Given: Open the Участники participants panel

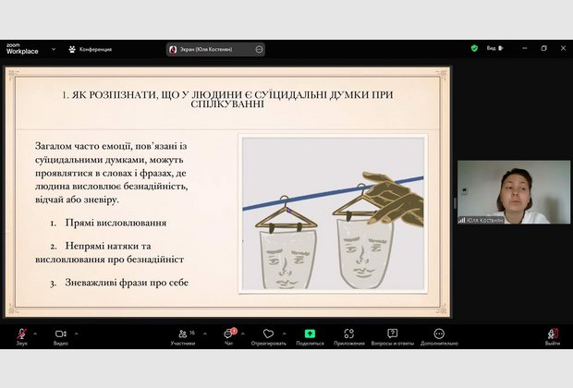Looking at the screenshot, I should 182,334.
